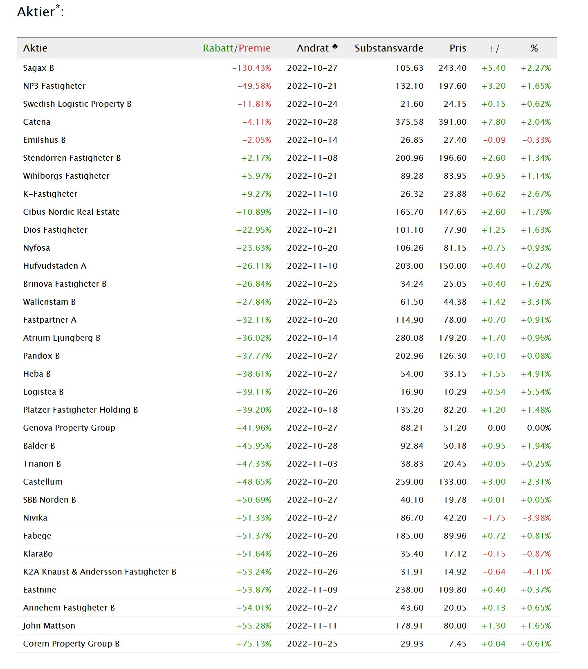Viewport: 588px width, 669px height.
Task: Open the Catena stock entry
Action: [37, 122]
